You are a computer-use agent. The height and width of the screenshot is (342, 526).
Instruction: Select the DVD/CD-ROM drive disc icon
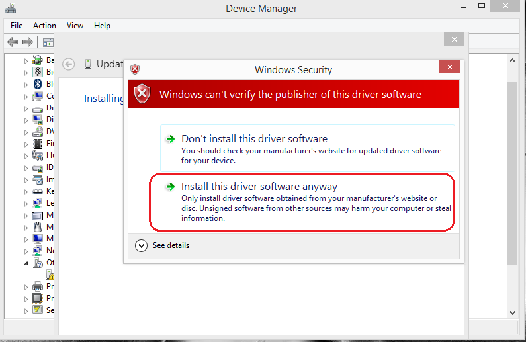point(38,132)
